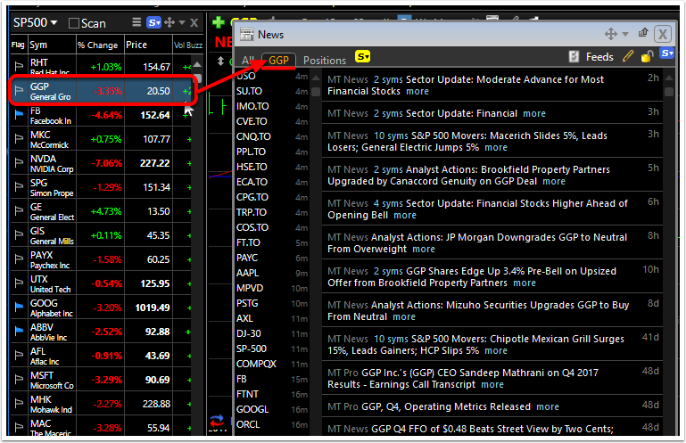Toggle the flag for GGP

pyautogui.click(x=19, y=90)
